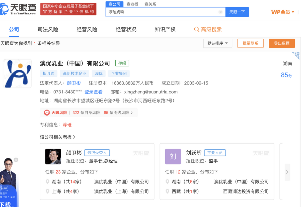Click the 澳优乳业 company logo
This screenshot has height=207, width=301.
point(17,73)
